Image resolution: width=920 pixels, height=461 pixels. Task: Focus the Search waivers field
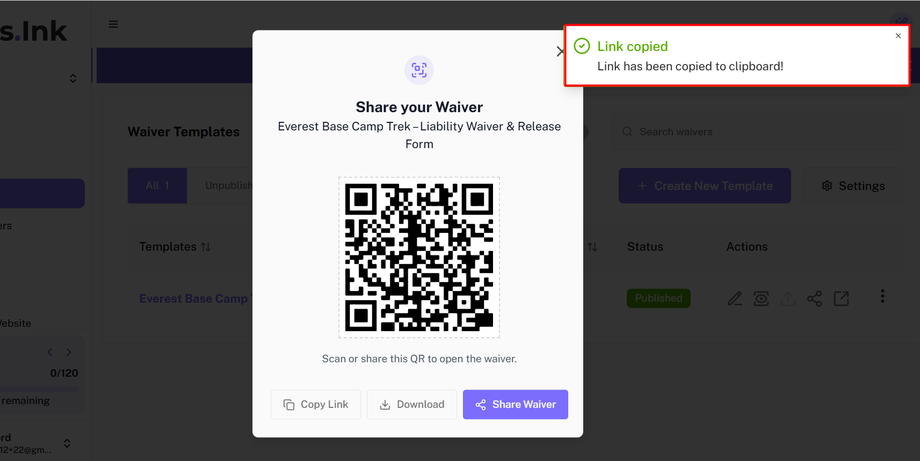click(757, 132)
